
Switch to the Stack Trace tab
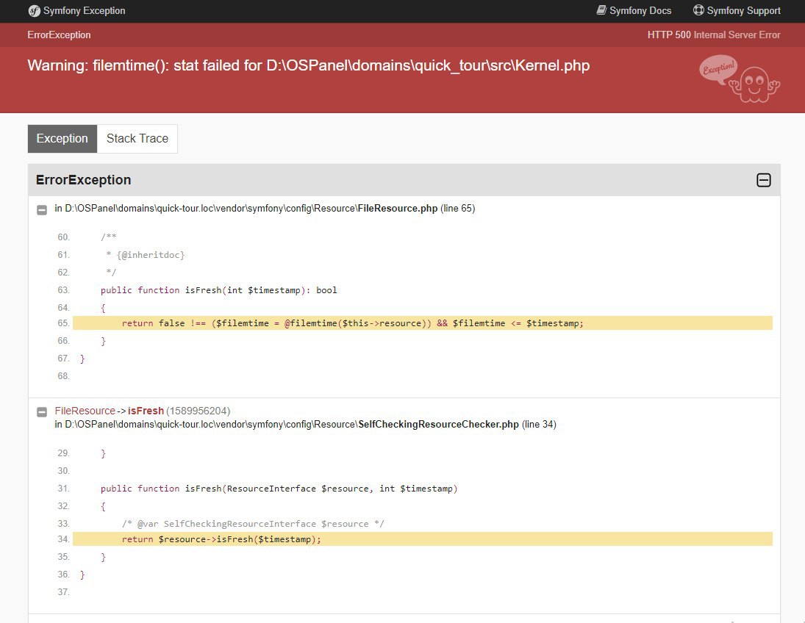pyautogui.click(x=137, y=139)
